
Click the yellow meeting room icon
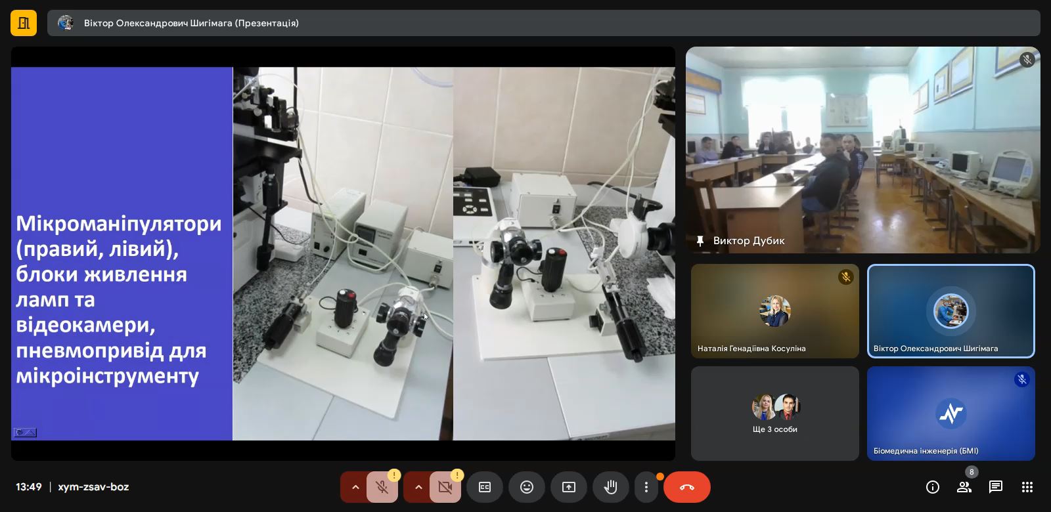click(24, 23)
